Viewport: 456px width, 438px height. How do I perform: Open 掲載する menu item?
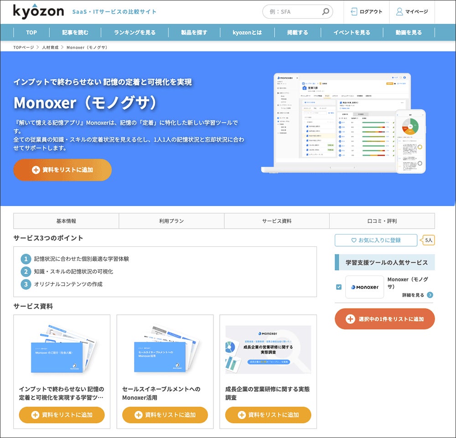pos(297,32)
